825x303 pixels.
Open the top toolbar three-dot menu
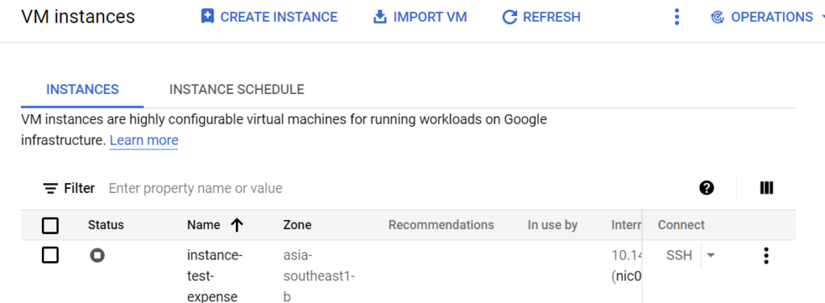click(x=677, y=17)
